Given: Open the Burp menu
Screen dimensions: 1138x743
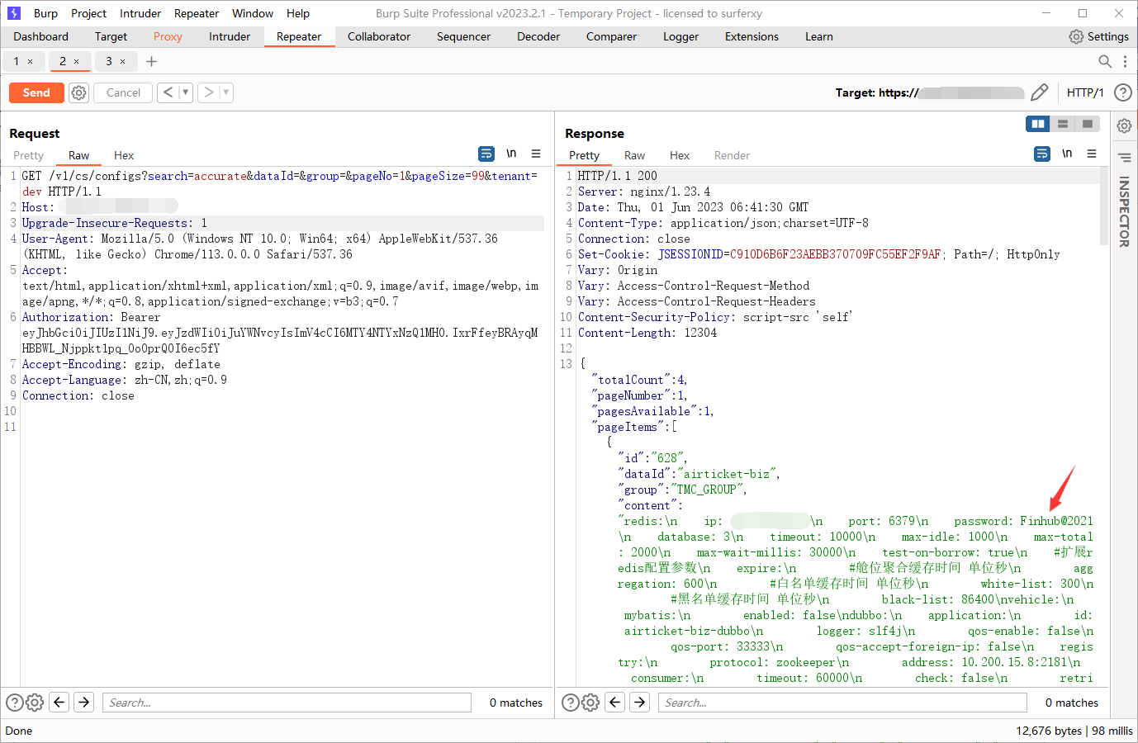Looking at the screenshot, I should (x=45, y=13).
